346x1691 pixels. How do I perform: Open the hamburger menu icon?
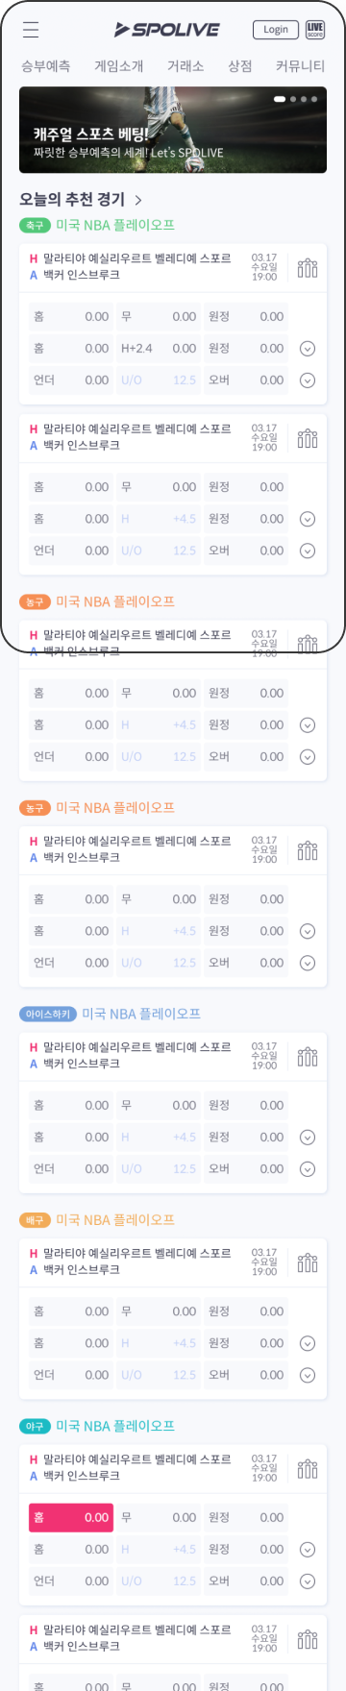coord(31,30)
